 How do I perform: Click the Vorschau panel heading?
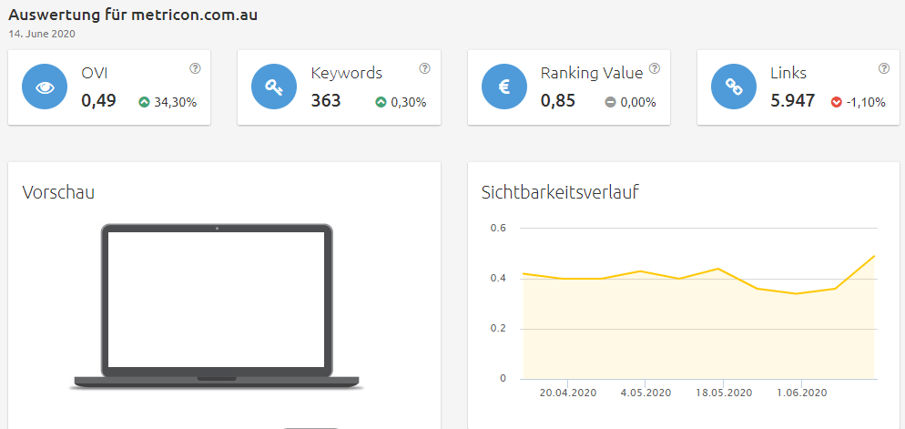pos(58,192)
